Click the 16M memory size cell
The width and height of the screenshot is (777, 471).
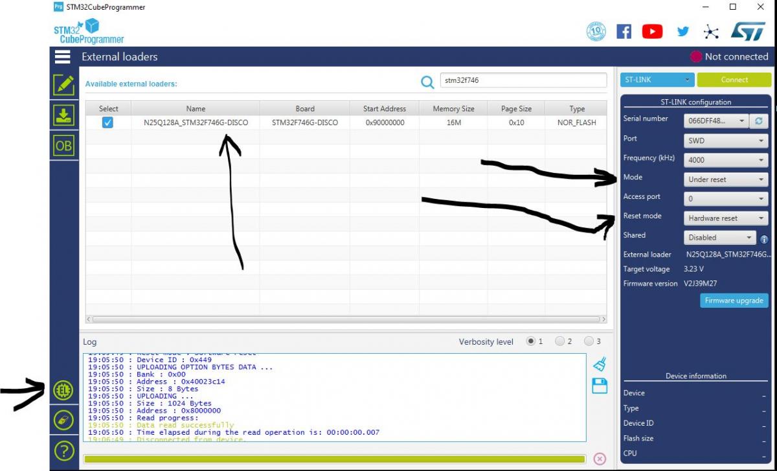tap(454, 122)
